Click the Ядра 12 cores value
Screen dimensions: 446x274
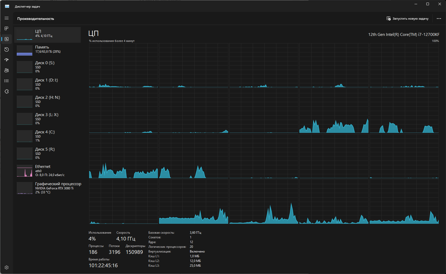[x=191, y=242]
